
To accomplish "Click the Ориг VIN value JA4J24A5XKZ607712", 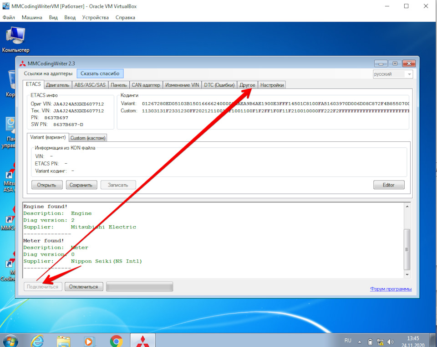I will tap(79, 104).
